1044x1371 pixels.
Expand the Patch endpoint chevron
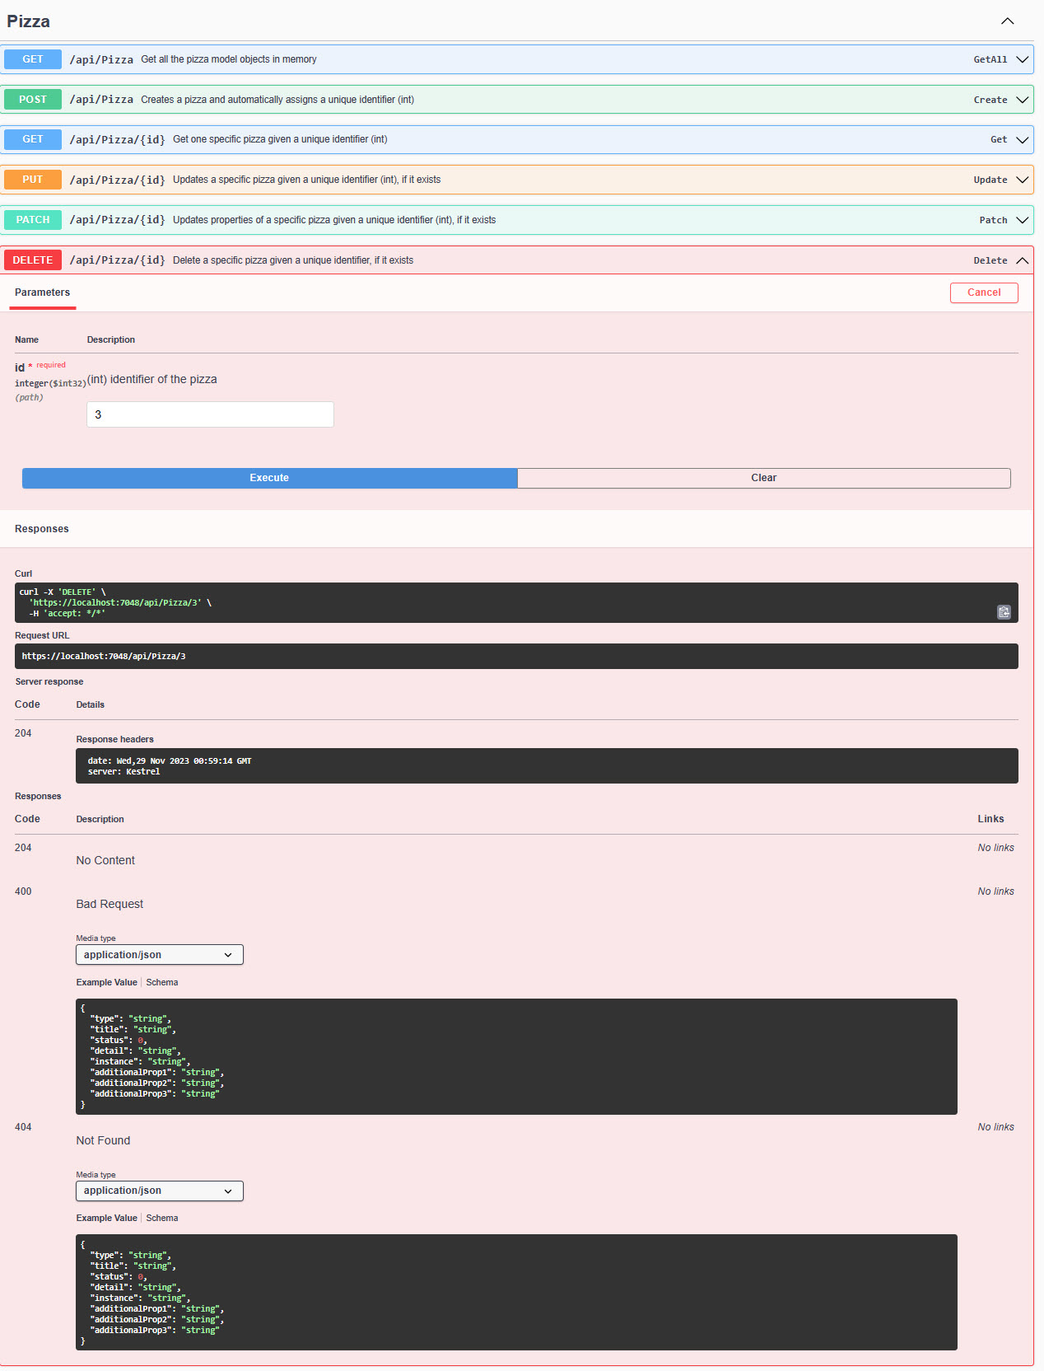[1023, 220]
